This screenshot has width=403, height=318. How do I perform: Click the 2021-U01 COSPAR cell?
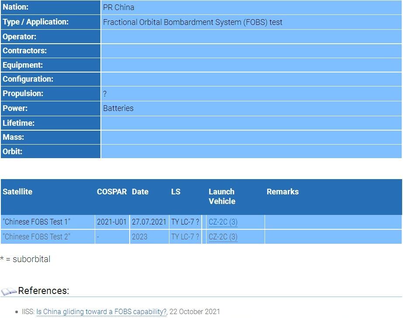tap(112, 222)
